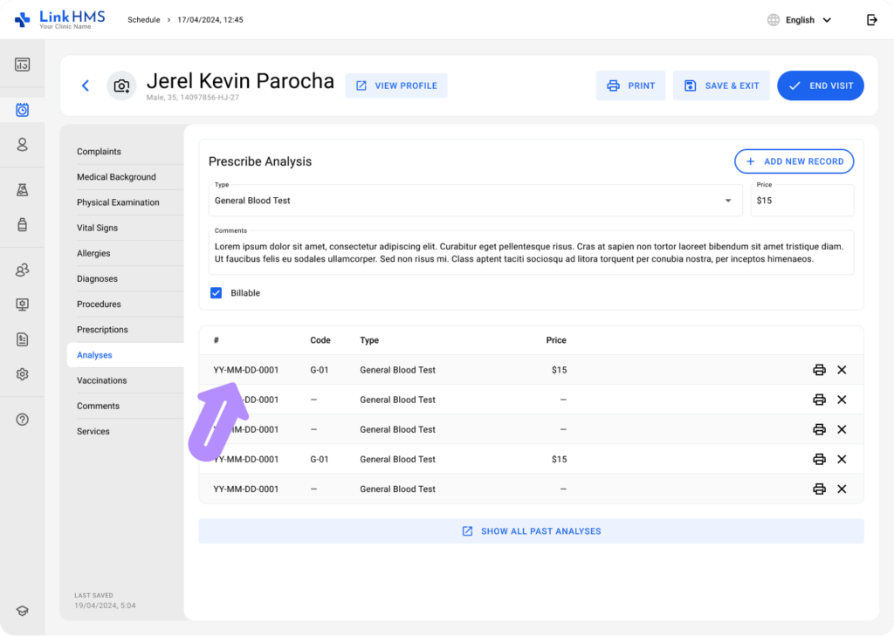Click inside the Comments text area
Screen dimensions: 894x636
point(532,252)
